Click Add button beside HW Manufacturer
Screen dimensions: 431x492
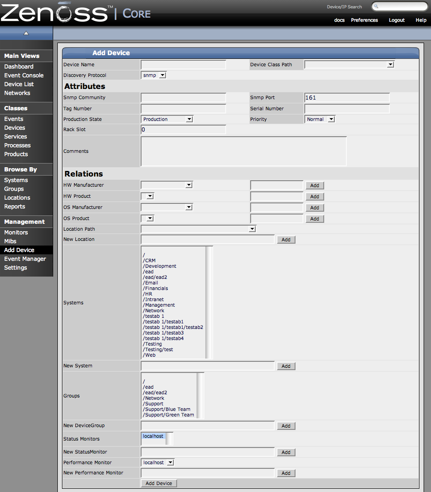click(314, 185)
